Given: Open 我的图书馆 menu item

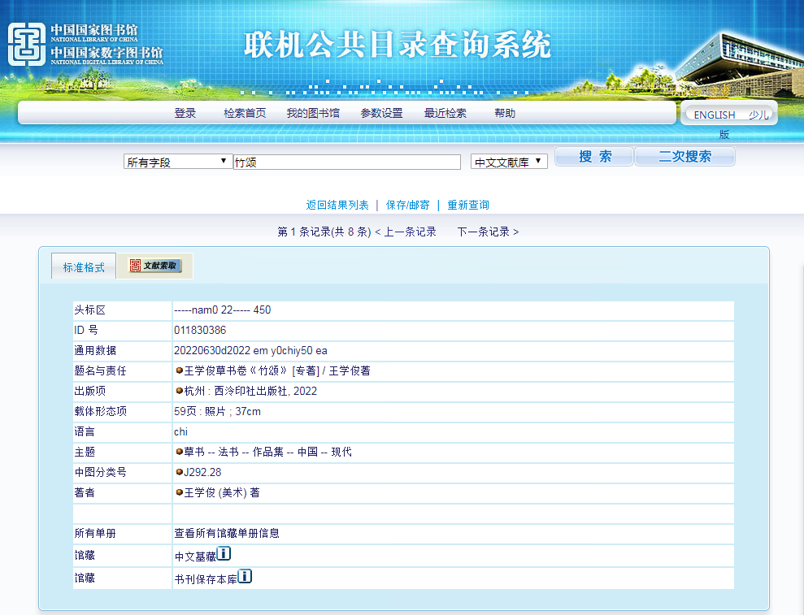Looking at the screenshot, I should pos(313,114).
